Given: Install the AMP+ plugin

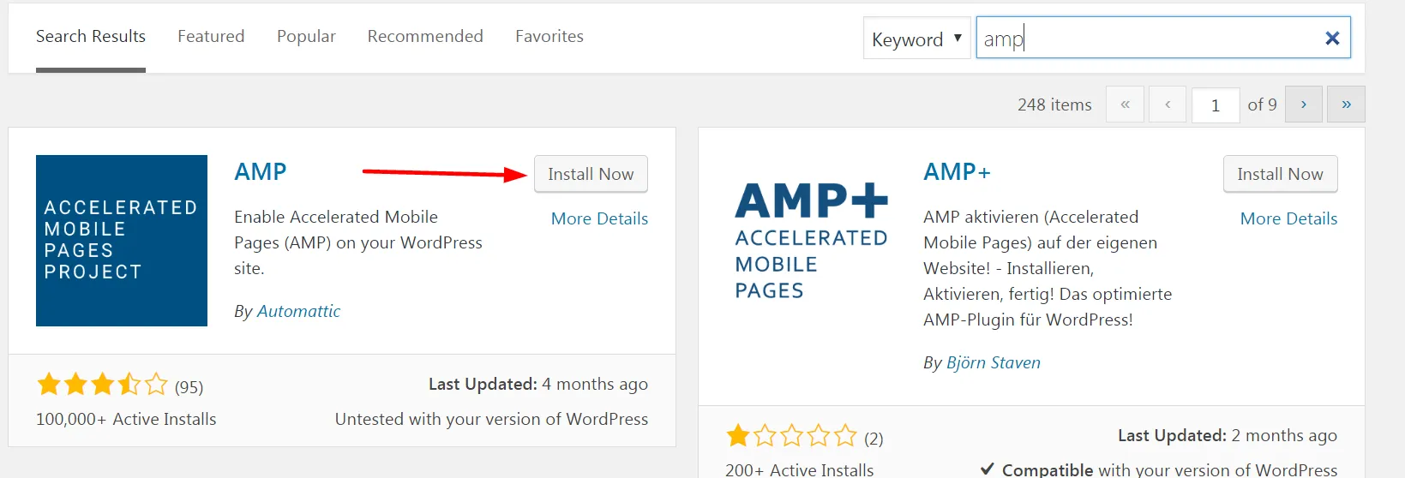Looking at the screenshot, I should click(x=1280, y=174).
